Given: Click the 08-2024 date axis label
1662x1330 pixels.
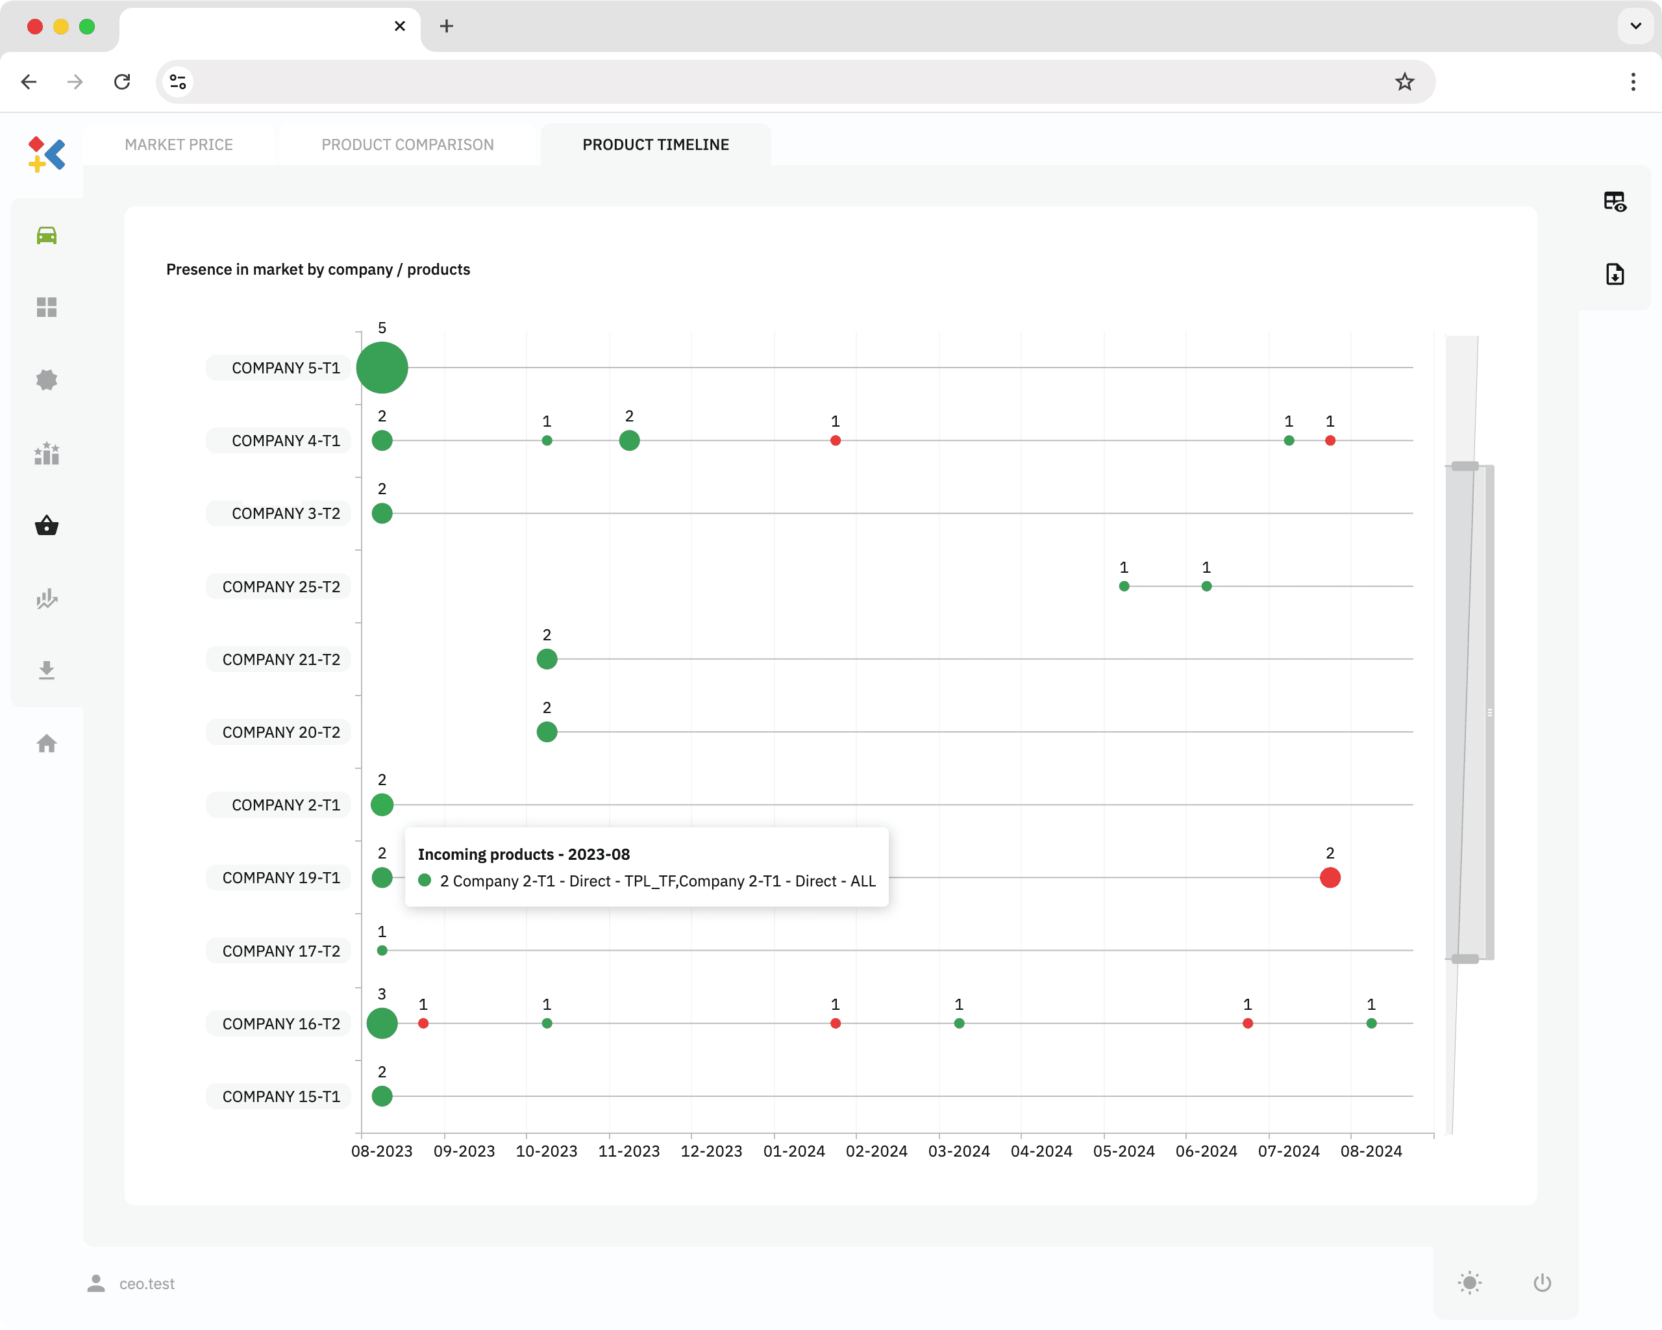Looking at the screenshot, I should [1371, 1150].
